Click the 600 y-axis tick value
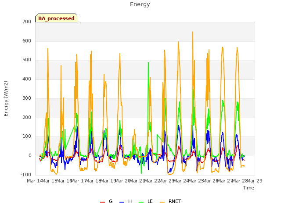281x210 pixels. click(x=27, y=41)
